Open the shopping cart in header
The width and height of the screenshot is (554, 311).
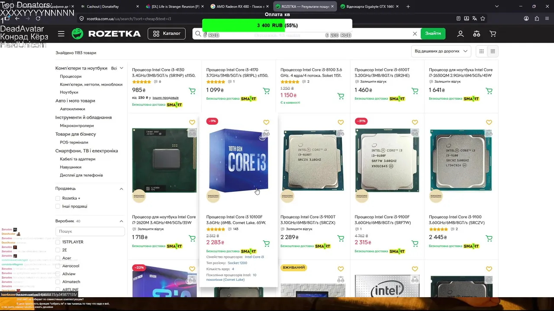(x=493, y=34)
